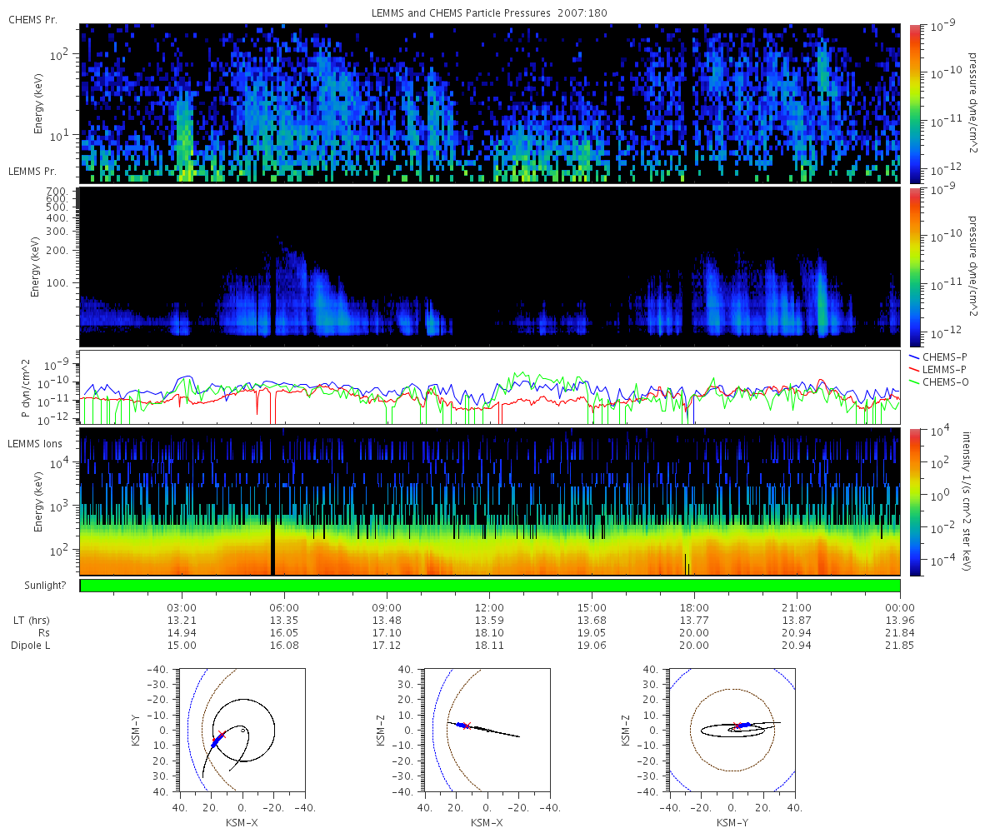Screen dimensions: 1000x833
Task: Select the LEMMS-P legend entry
Action: point(942,368)
